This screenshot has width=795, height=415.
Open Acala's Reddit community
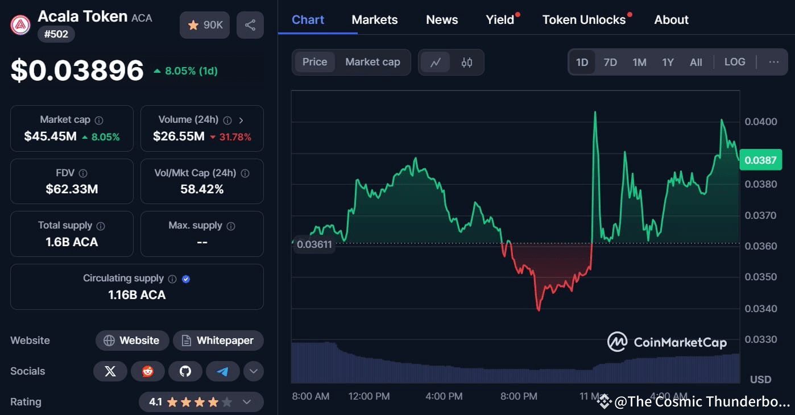147,371
